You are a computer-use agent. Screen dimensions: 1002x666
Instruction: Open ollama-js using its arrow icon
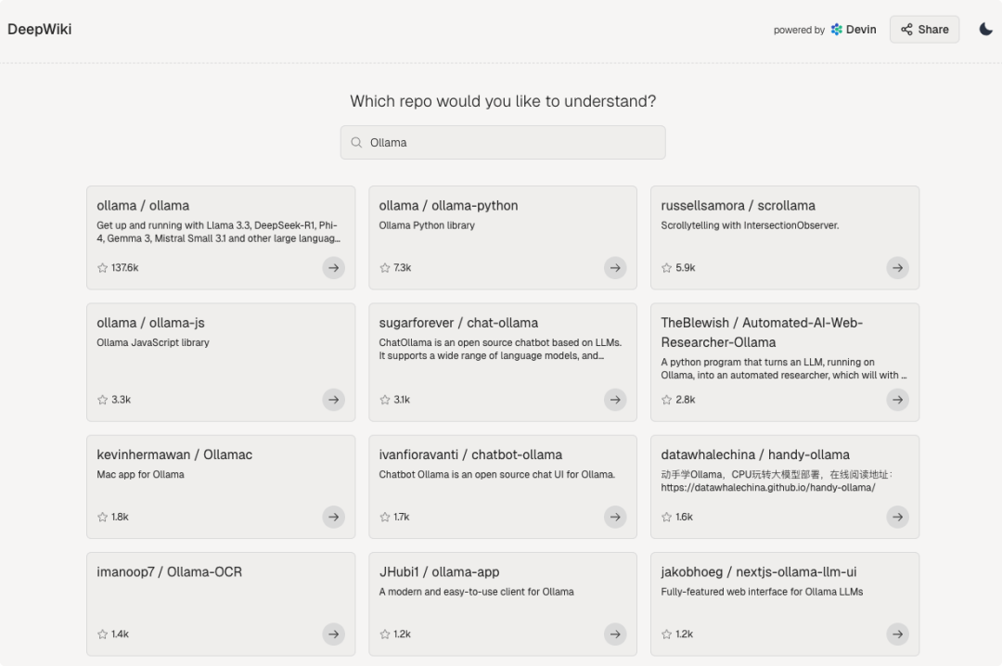tap(333, 400)
